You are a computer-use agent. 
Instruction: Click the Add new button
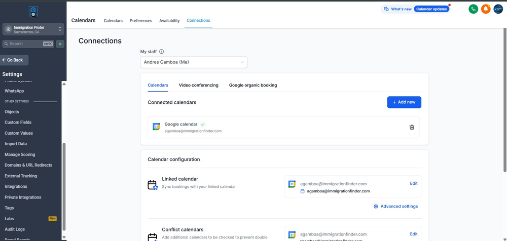pos(404,102)
